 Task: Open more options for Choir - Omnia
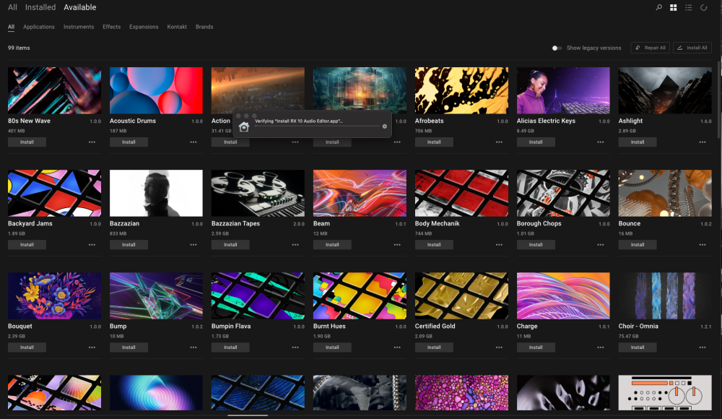pos(703,347)
